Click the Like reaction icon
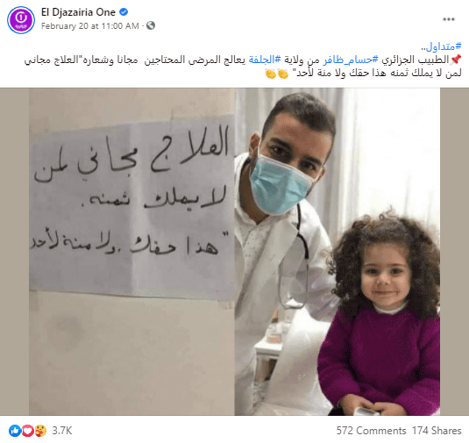This screenshot has height=443, width=469. pos(14,431)
